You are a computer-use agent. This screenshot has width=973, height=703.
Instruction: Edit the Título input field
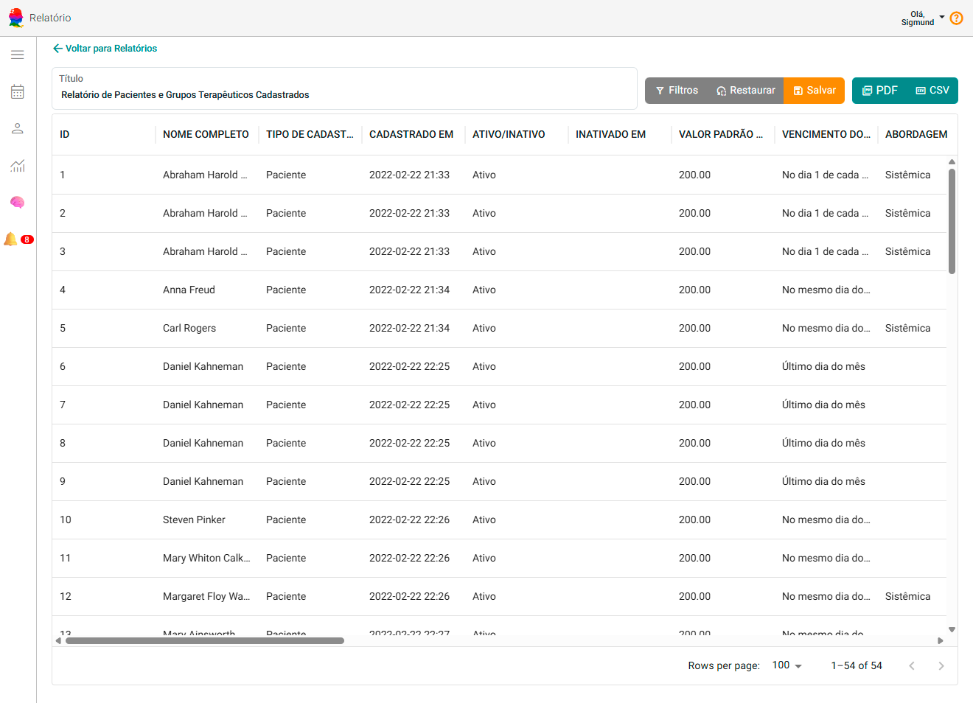[344, 95]
